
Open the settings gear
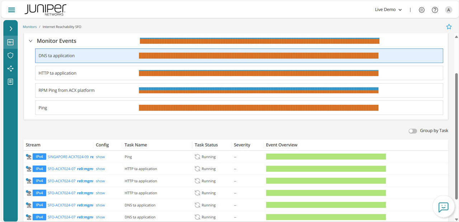click(x=422, y=10)
